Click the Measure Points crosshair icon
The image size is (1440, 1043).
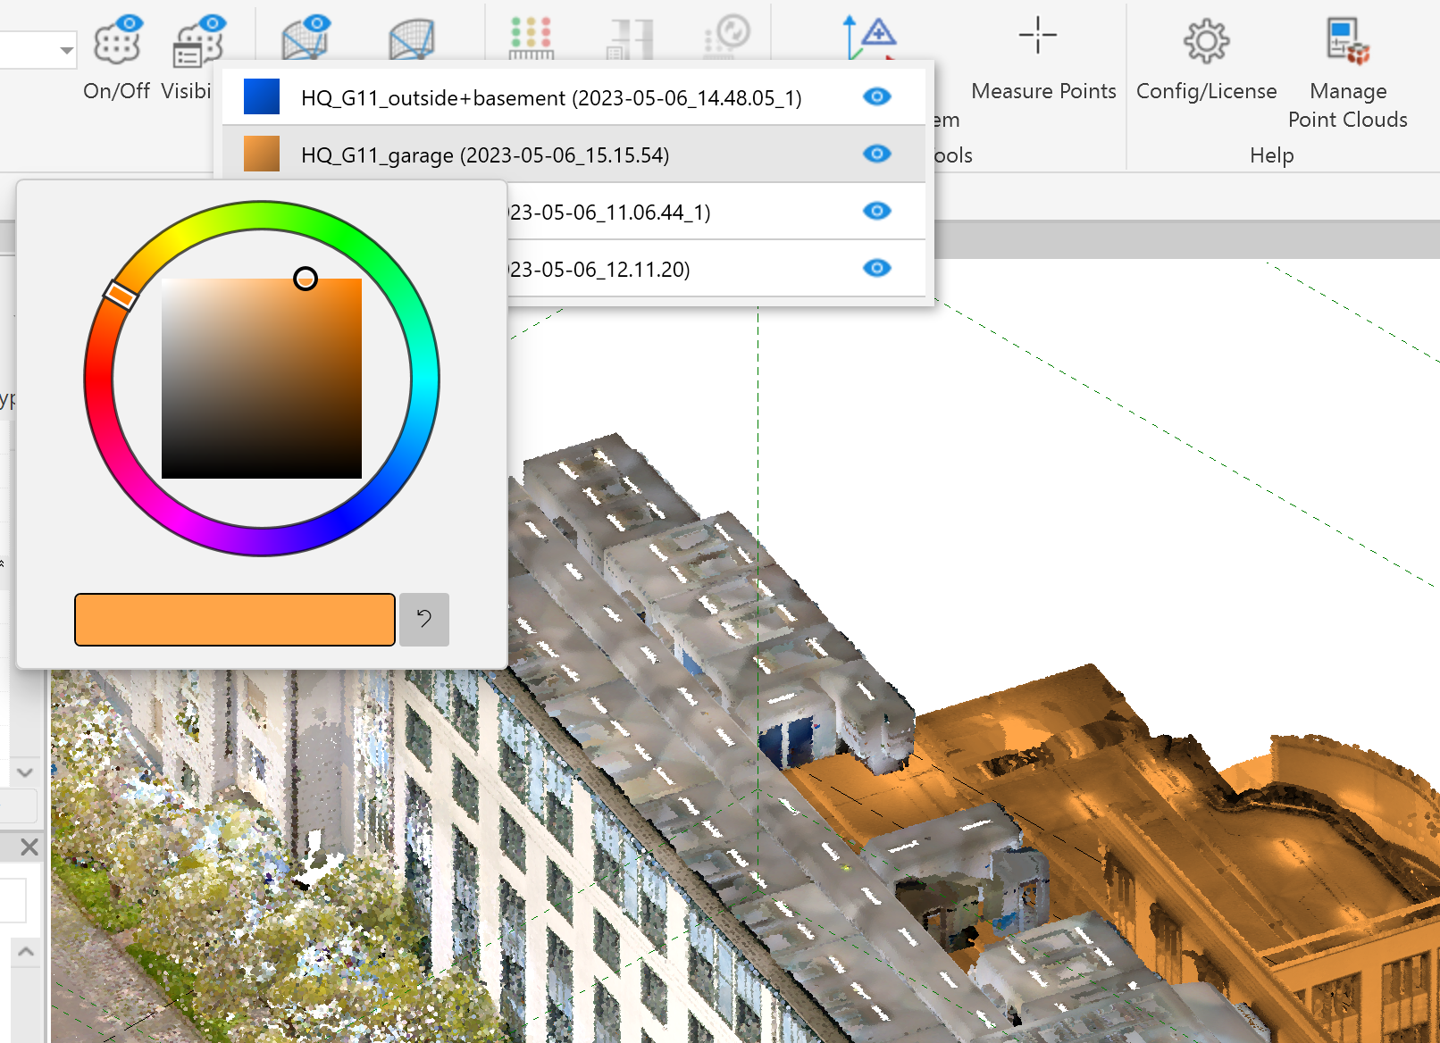click(x=1037, y=37)
